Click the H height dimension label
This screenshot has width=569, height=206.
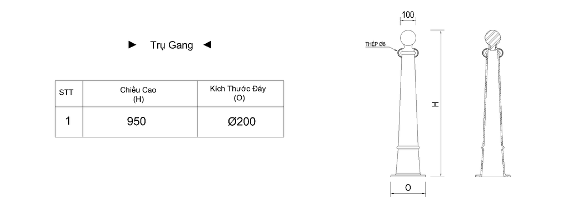point(436,104)
